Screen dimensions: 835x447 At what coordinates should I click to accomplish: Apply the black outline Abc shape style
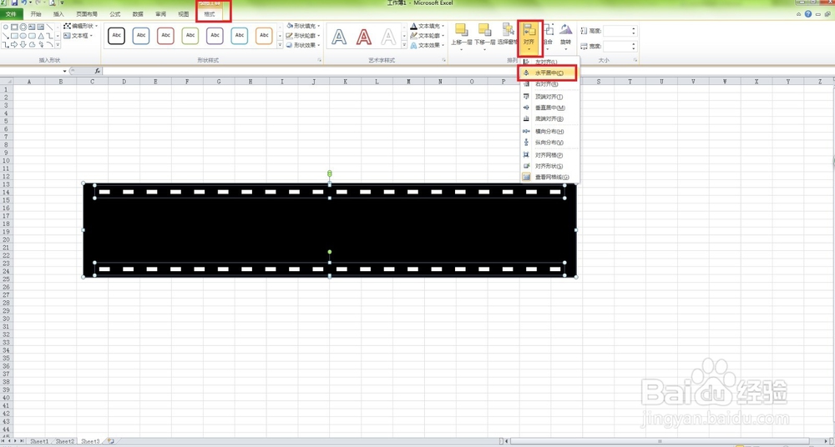[x=117, y=36]
